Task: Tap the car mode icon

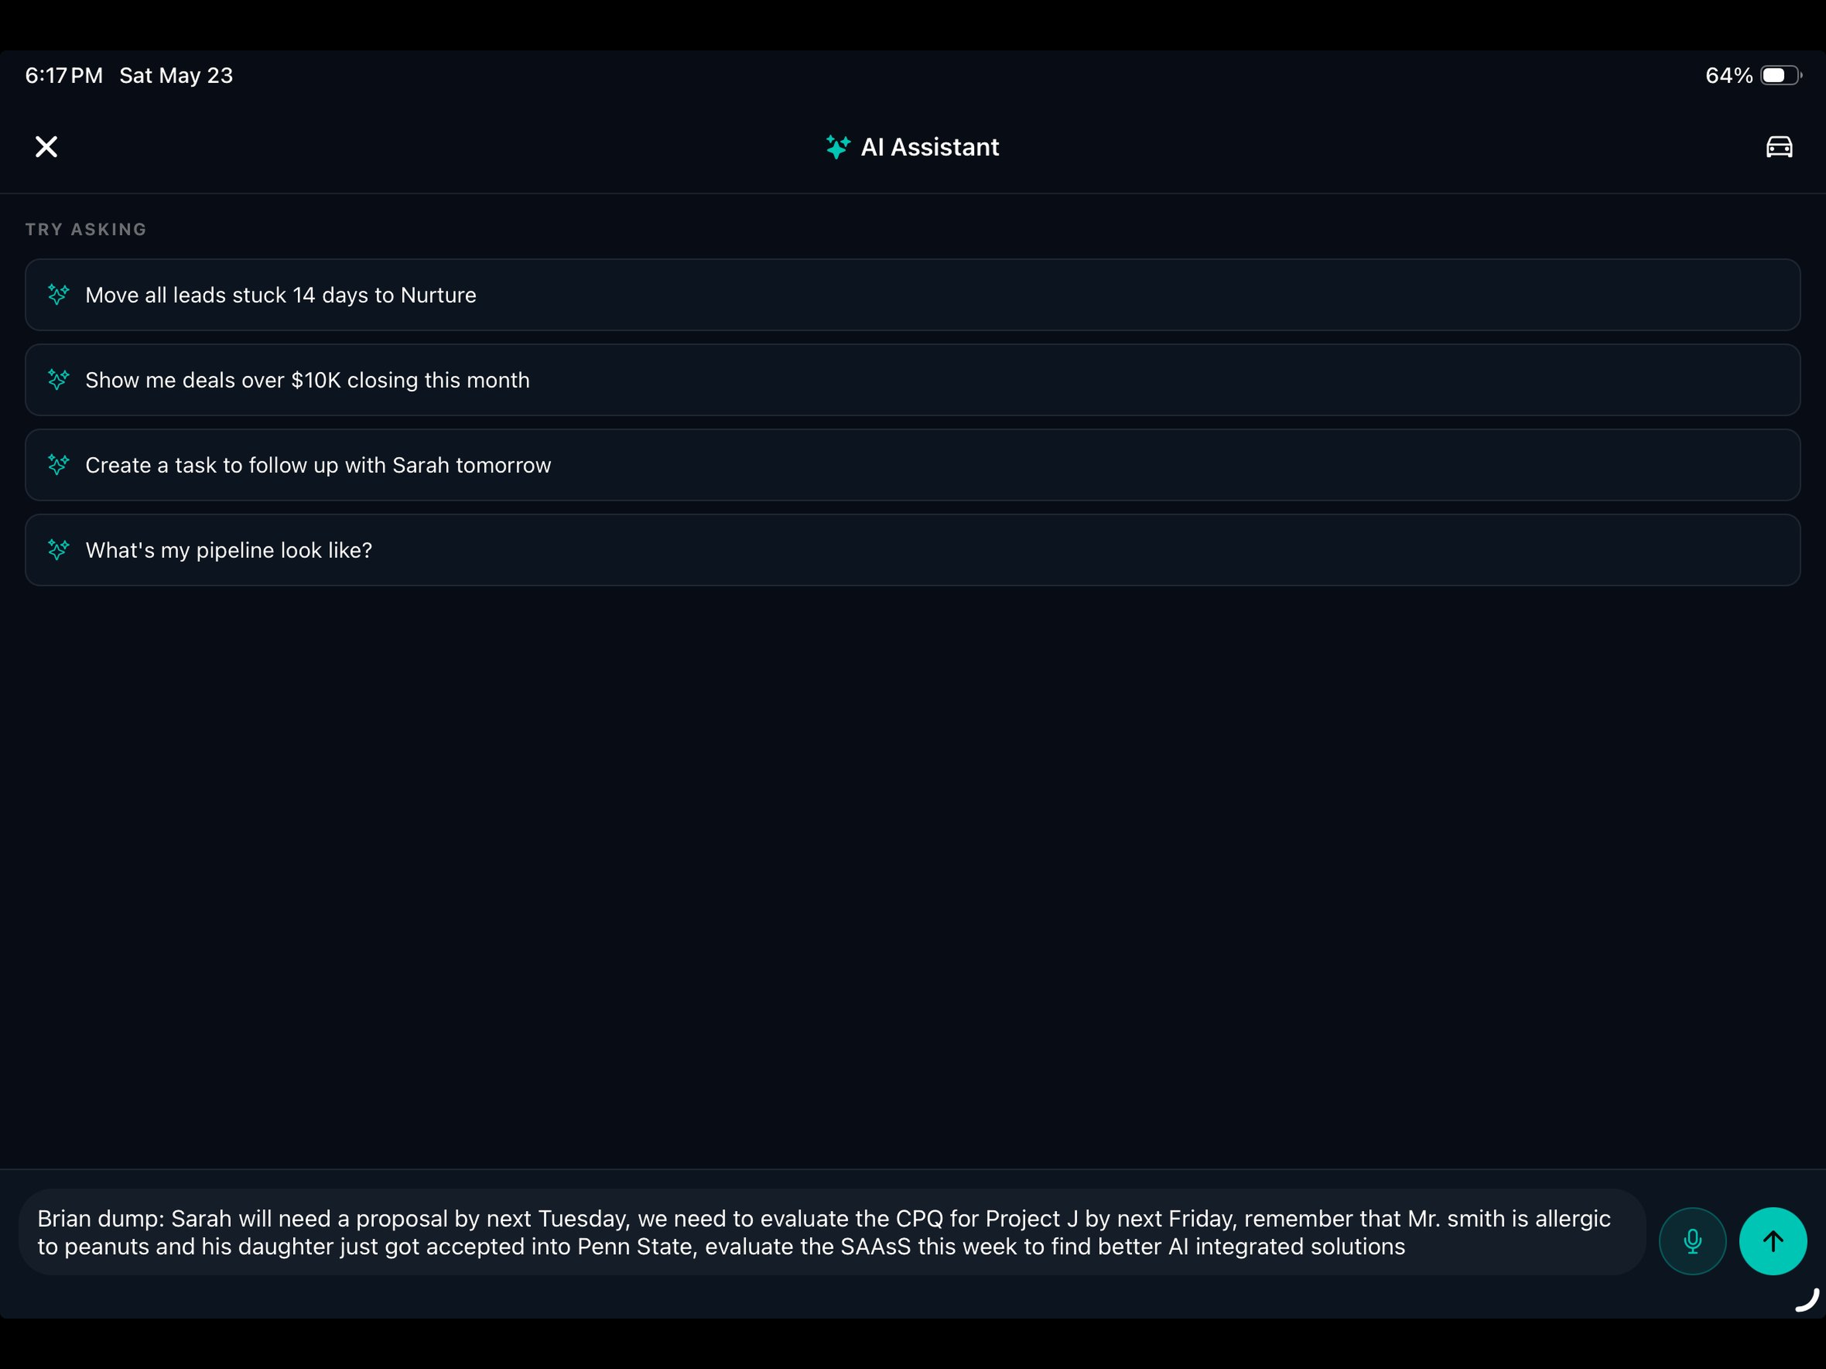Action: [x=1779, y=147]
